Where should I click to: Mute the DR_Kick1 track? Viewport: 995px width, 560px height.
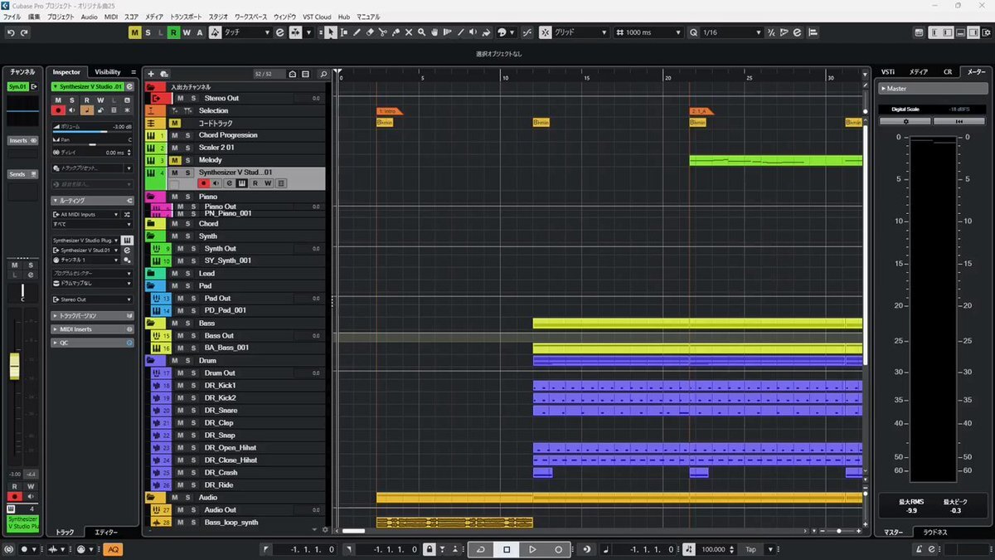(180, 386)
